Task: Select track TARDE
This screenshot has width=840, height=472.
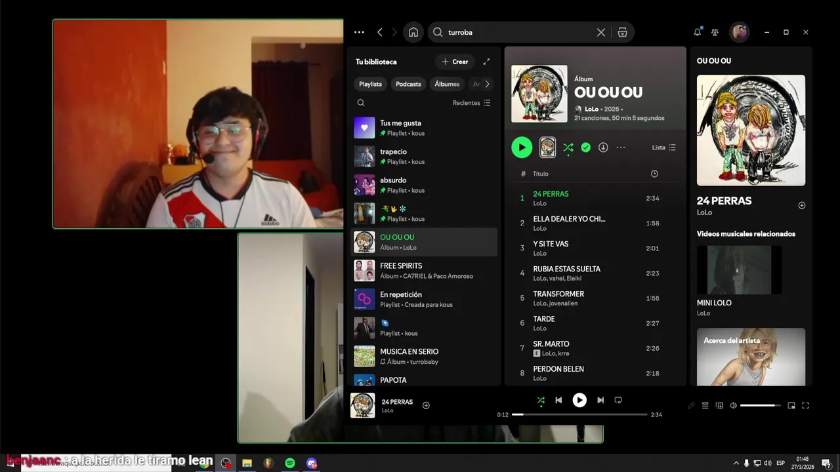Action: [x=595, y=323]
